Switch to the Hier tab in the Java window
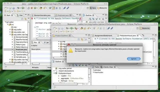This screenshot has height=92, width=160. click(20, 15)
